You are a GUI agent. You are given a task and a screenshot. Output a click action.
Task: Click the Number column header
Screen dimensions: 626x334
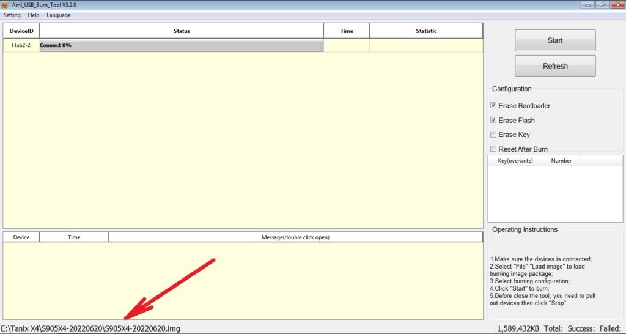point(561,161)
